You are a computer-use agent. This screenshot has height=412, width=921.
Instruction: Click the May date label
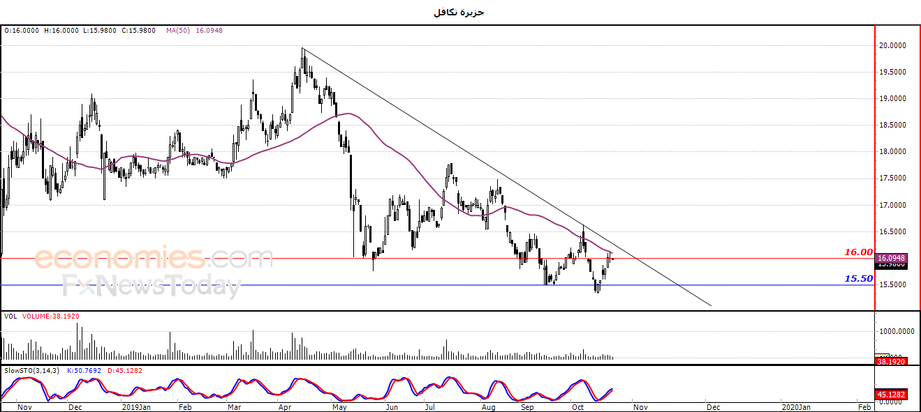[339, 406]
